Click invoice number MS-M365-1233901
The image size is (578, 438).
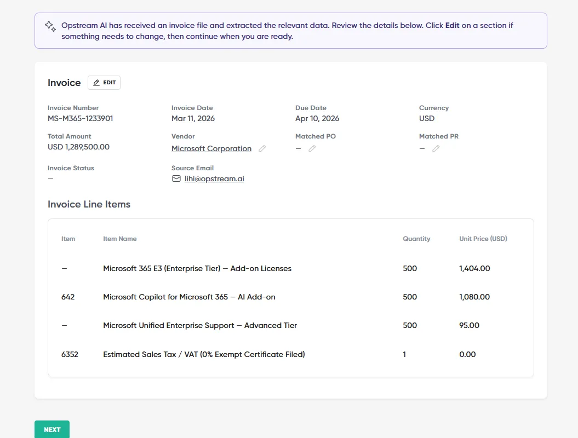pyautogui.click(x=81, y=118)
